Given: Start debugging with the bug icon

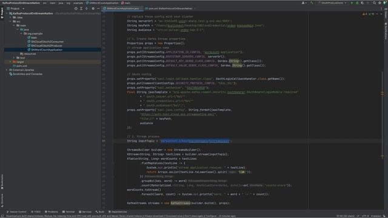Looking at the screenshot, I should (357, 3).
